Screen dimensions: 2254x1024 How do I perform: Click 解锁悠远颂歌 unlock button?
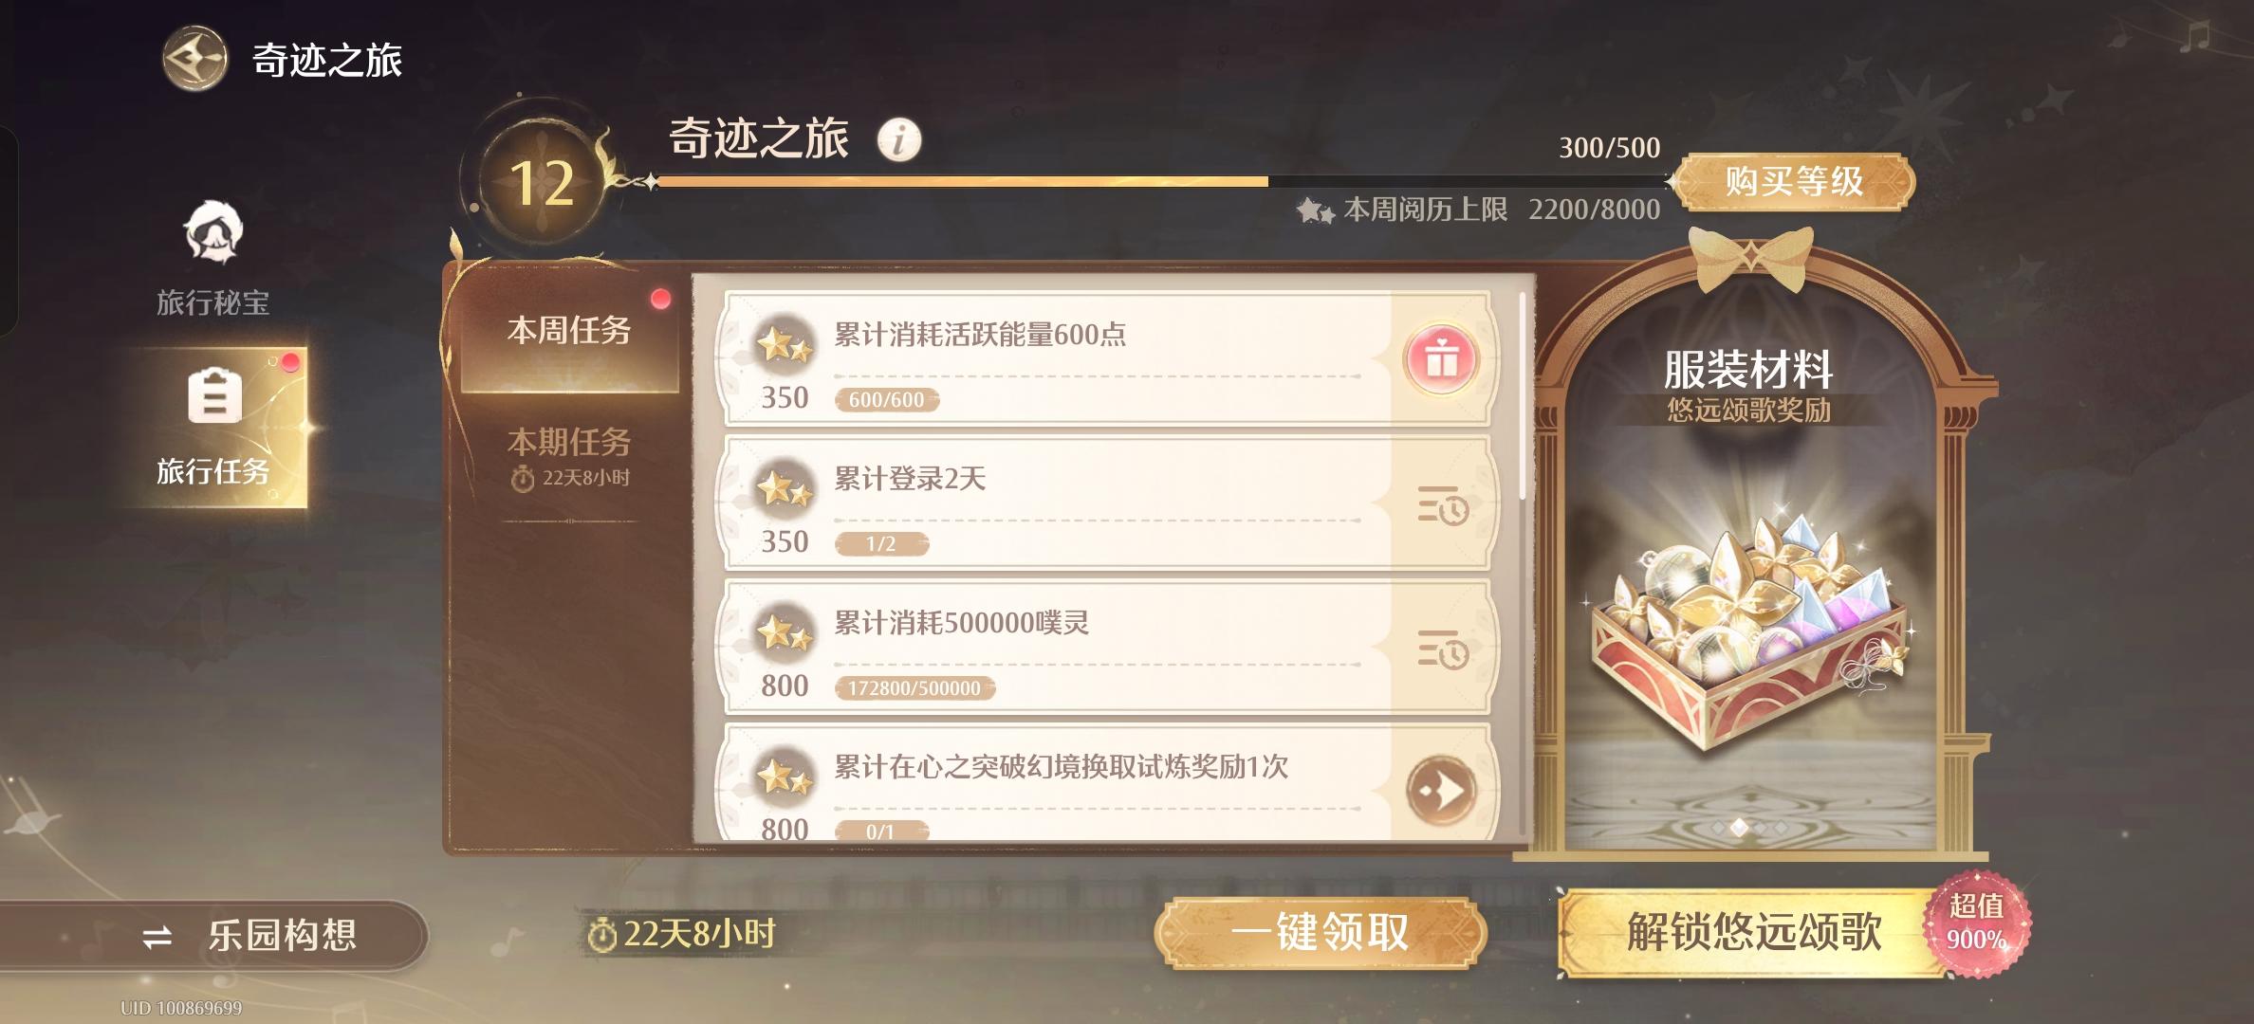(x=1753, y=932)
